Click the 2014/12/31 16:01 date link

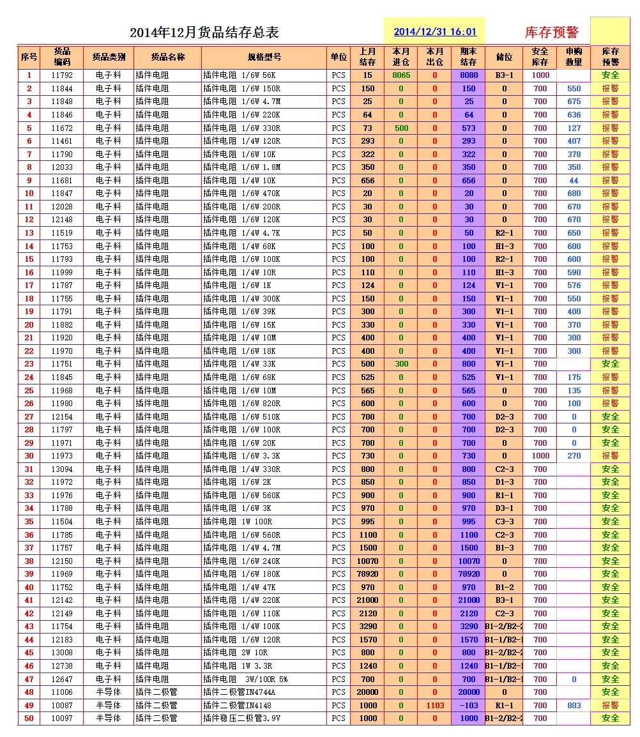435,32
